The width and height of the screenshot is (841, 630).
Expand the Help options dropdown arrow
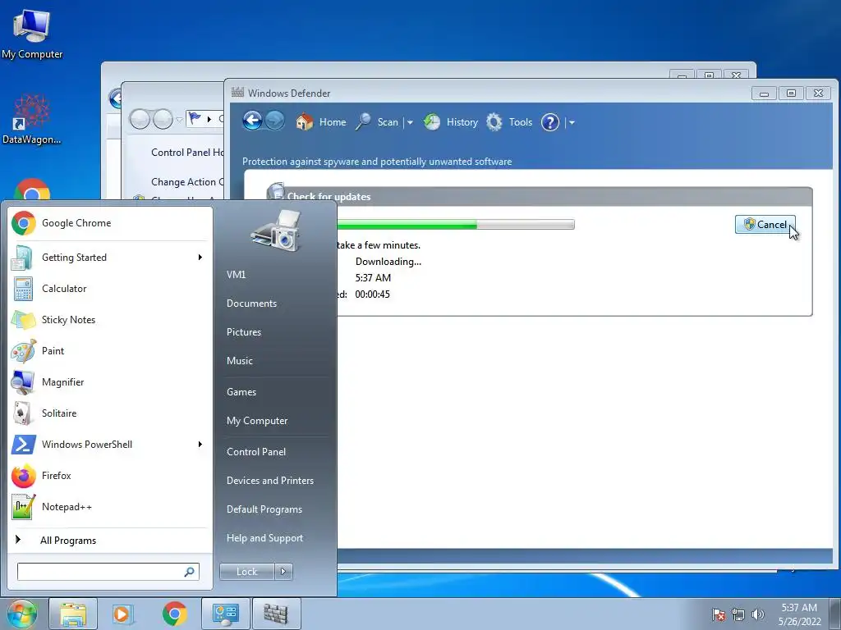click(572, 123)
